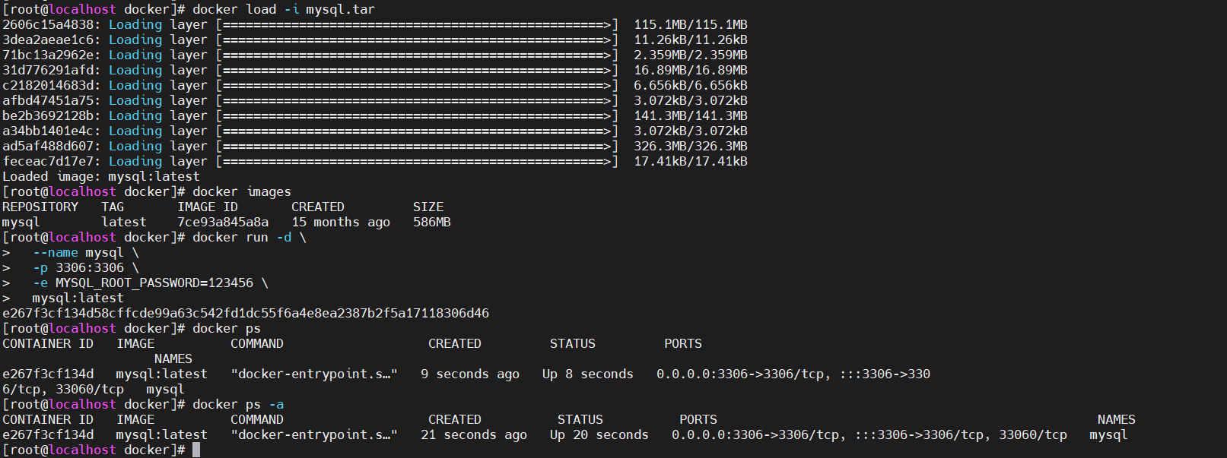The width and height of the screenshot is (1227, 458).
Task: Click '21 seconds ago' created value
Action: pos(474,434)
